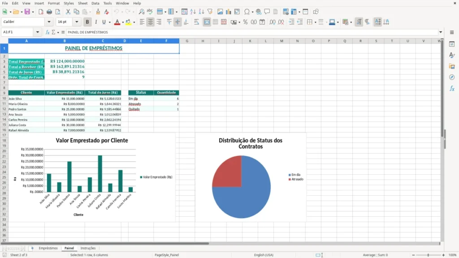Open the Font Name dropdown
The height and width of the screenshot is (258, 459).
coord(49,22)
